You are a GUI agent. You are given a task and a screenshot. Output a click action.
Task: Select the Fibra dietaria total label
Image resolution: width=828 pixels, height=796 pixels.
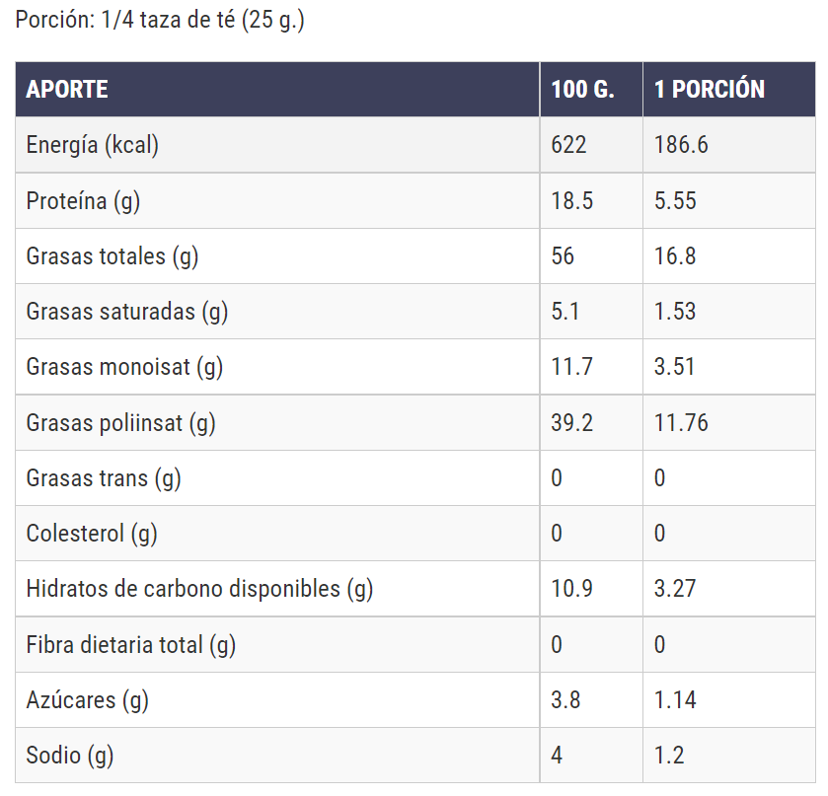click(x=131, y=645)
